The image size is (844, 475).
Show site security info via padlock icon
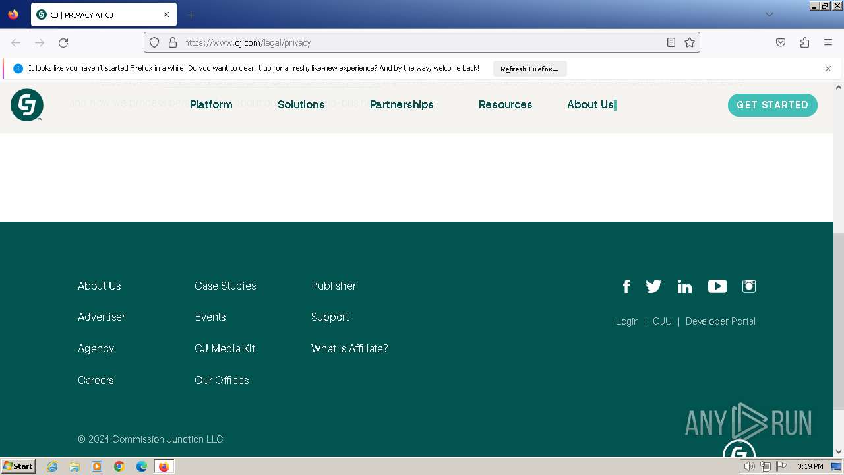[x=173, y=42]
